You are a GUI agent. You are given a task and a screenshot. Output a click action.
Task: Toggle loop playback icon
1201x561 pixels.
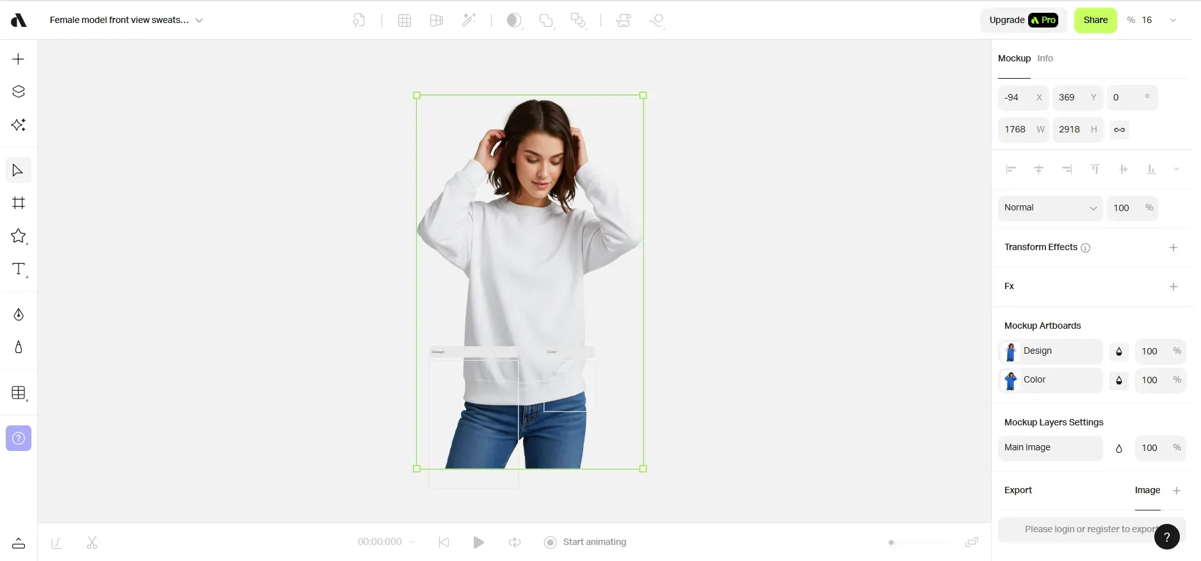515,542
